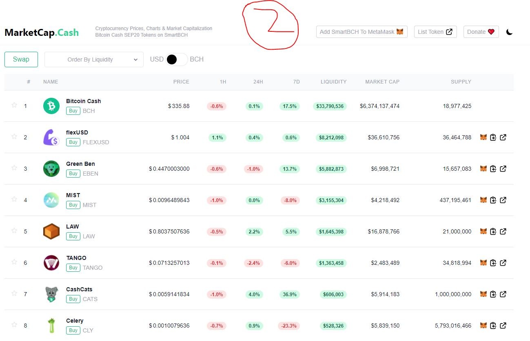The image size is (530, 341).
Task: Click the Celery external link icon
Action: click(503, 326)
